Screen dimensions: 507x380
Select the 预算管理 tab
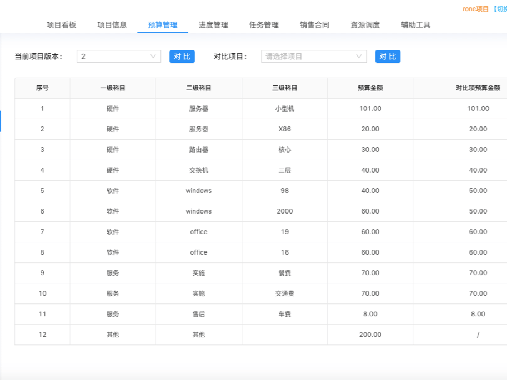click(x=163, y=25)
